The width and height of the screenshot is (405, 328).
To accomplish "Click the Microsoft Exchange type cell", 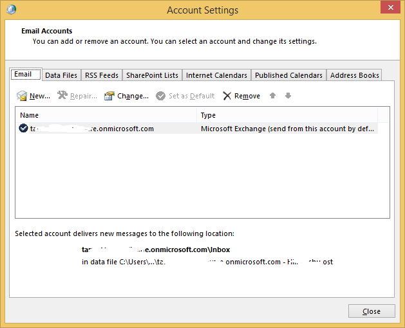I will pyautogui.click(x=287, y=129).
